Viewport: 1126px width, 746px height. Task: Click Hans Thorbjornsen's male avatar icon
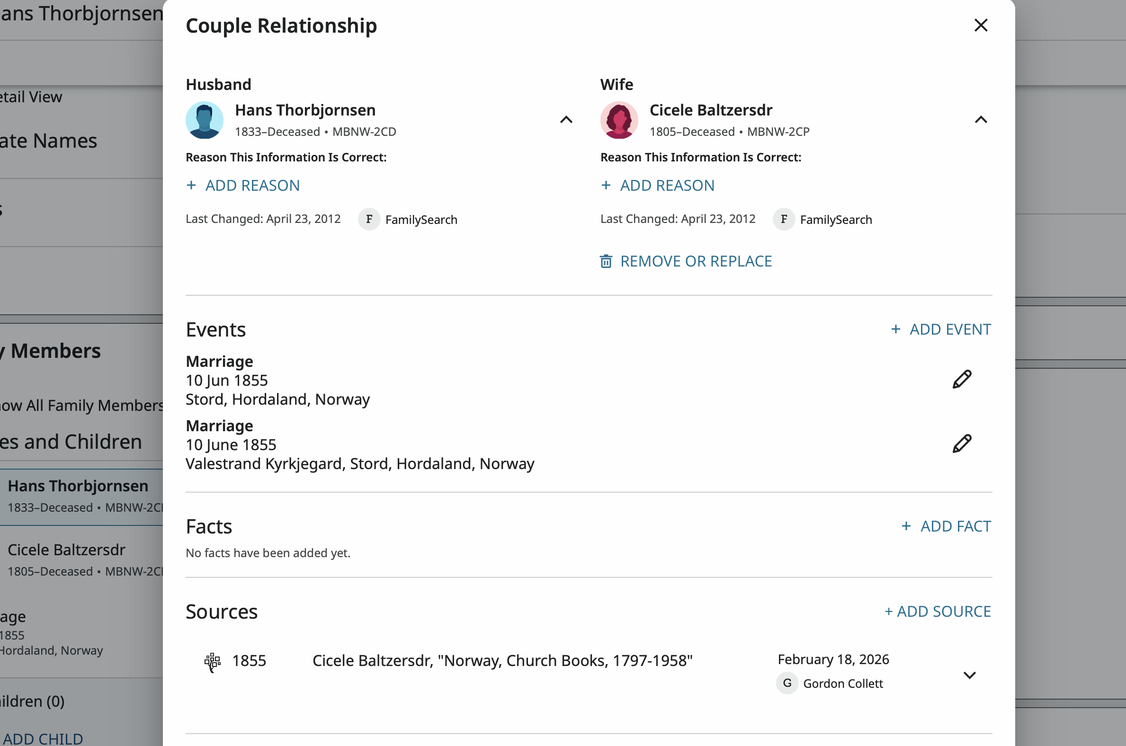click(x=204, y=120)
